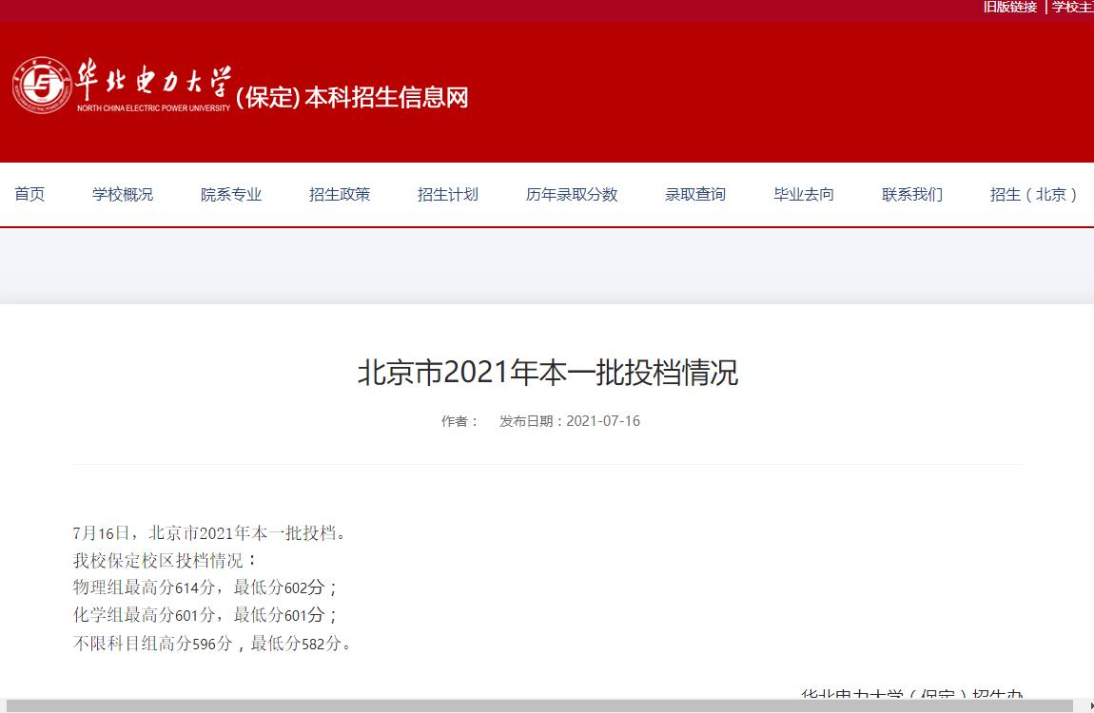The image size is (1094, 713).
Task: Open the 学校主 link at the top right
Action: (x=1072, y=7)
